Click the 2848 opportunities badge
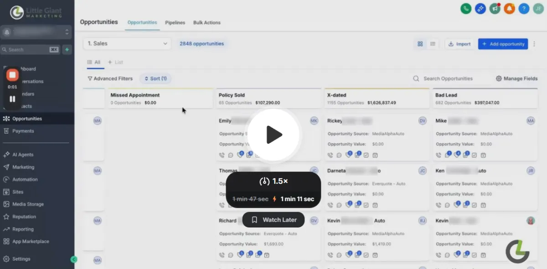Screen dimensions: 547x269 coord(201,44)
